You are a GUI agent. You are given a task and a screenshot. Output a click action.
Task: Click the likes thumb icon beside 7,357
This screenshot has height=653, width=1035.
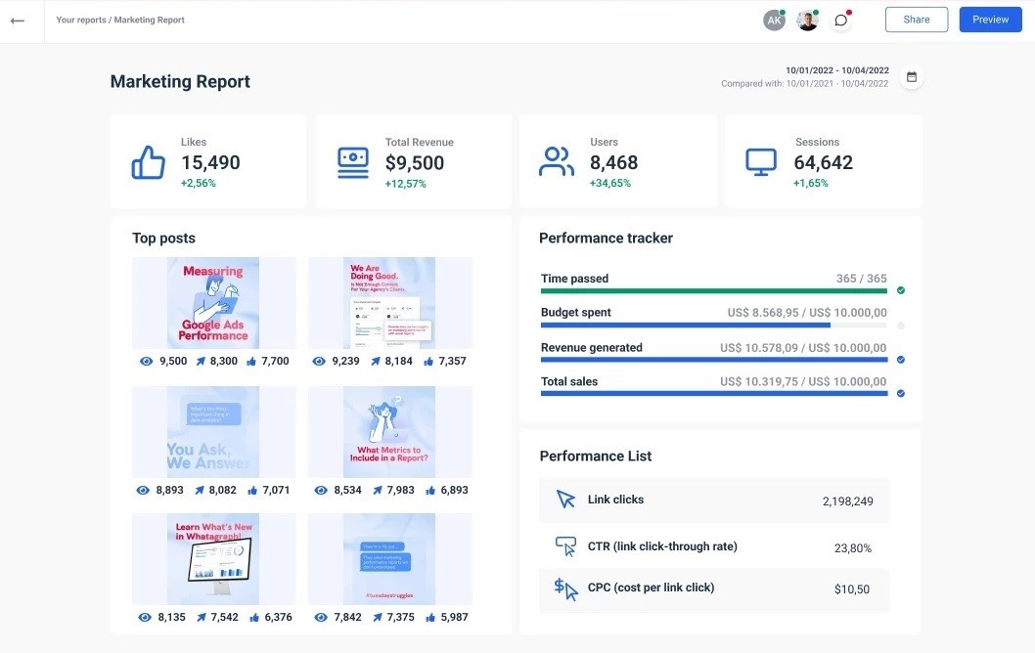click(429, 362)
